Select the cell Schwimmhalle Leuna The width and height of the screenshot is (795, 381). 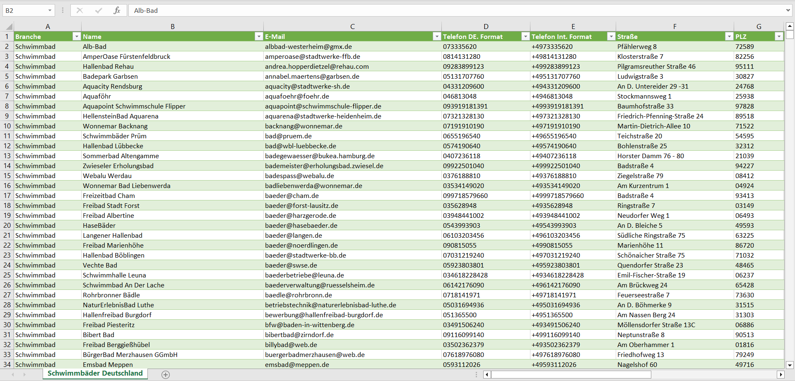[173, 275]
